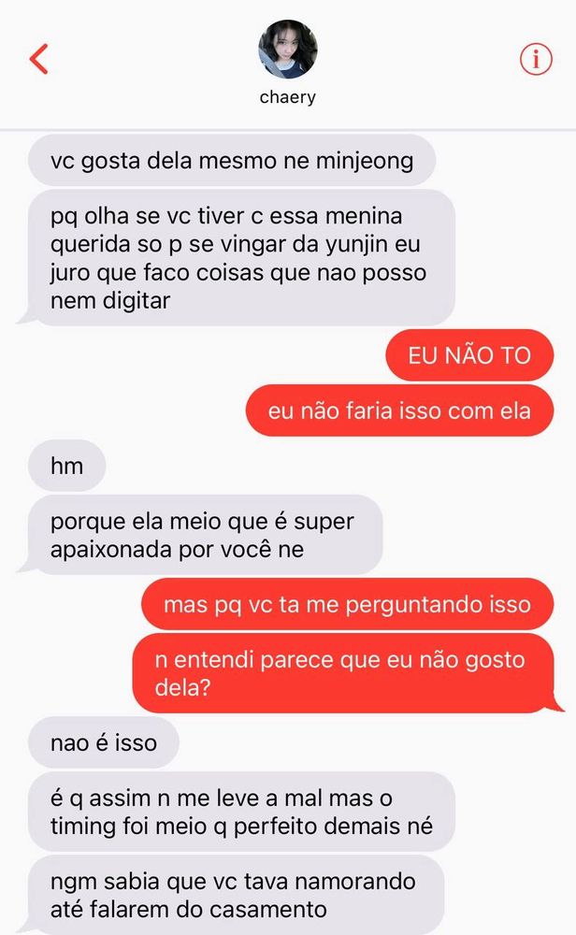Tap the red back arrow

coord(38,58)
